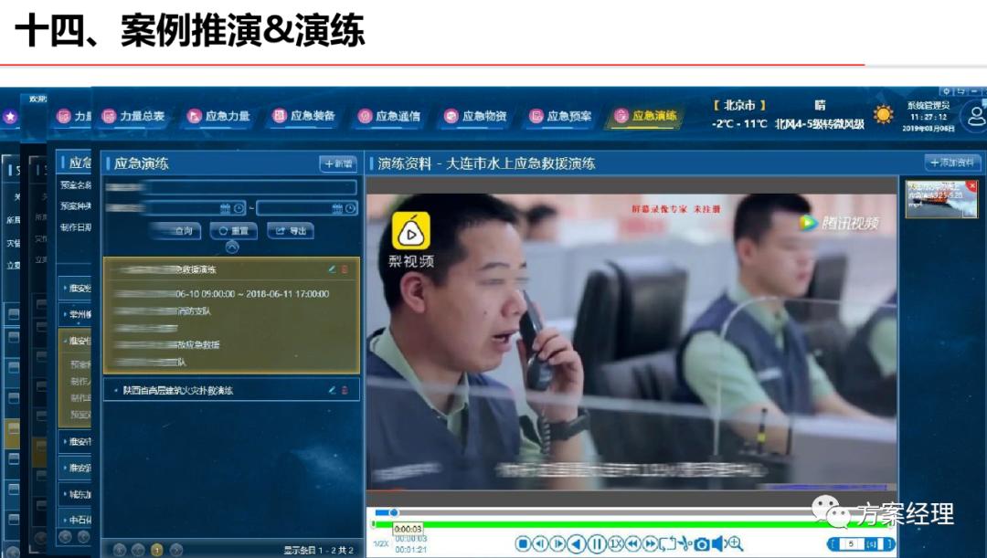Toggle pause on the video playback
This screenshot has width=987, height=558.
(595, 543)
